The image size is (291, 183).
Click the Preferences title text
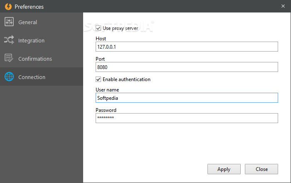point(29,7)
